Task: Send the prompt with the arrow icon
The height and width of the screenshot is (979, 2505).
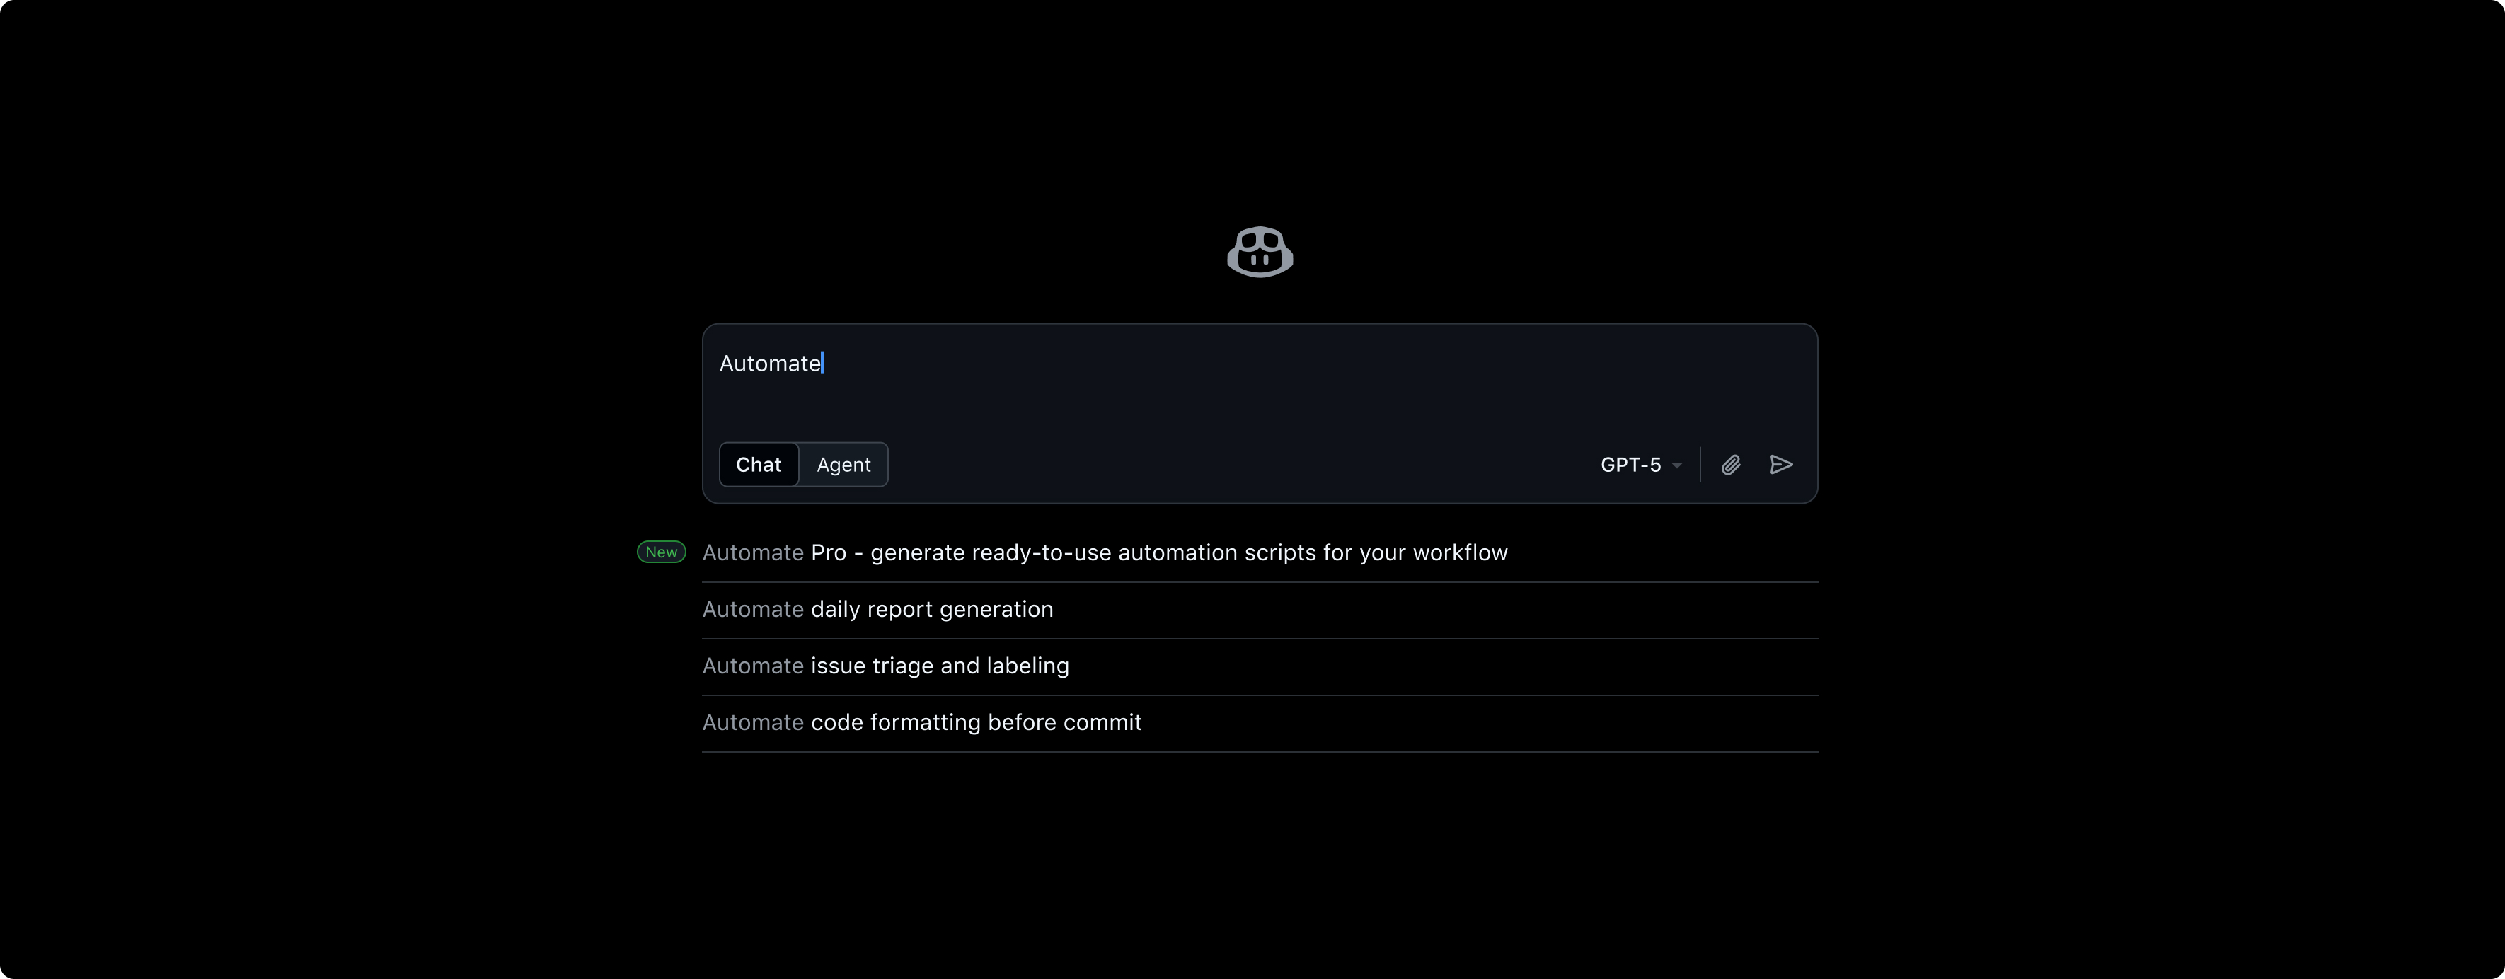Action: pyautogui.click(x=1780, y=465)
